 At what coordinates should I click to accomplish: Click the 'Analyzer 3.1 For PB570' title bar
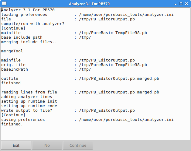tap(95, 4)
